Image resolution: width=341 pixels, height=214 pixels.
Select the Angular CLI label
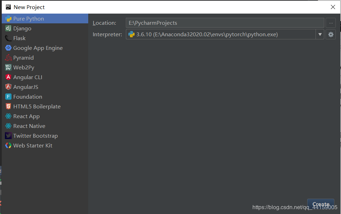click(28, 77)
